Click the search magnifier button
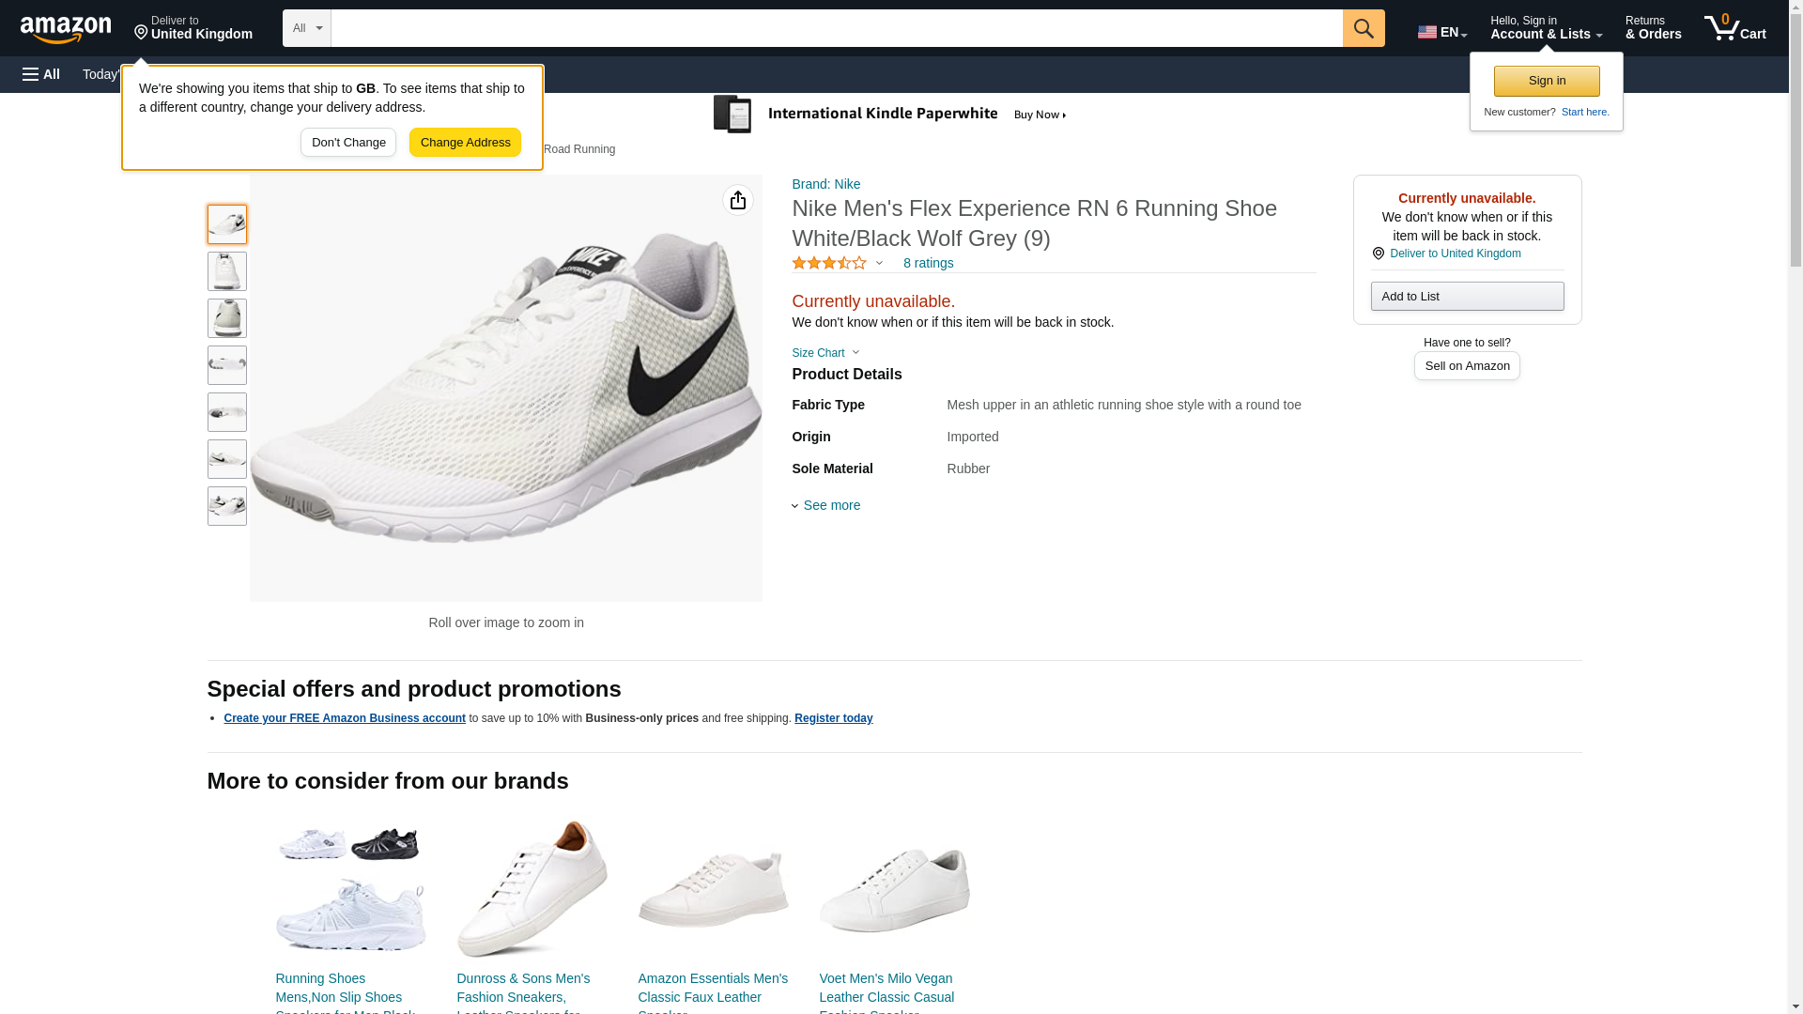This screenshot has width=1803, height=1014. click(x=1364, y=28)
